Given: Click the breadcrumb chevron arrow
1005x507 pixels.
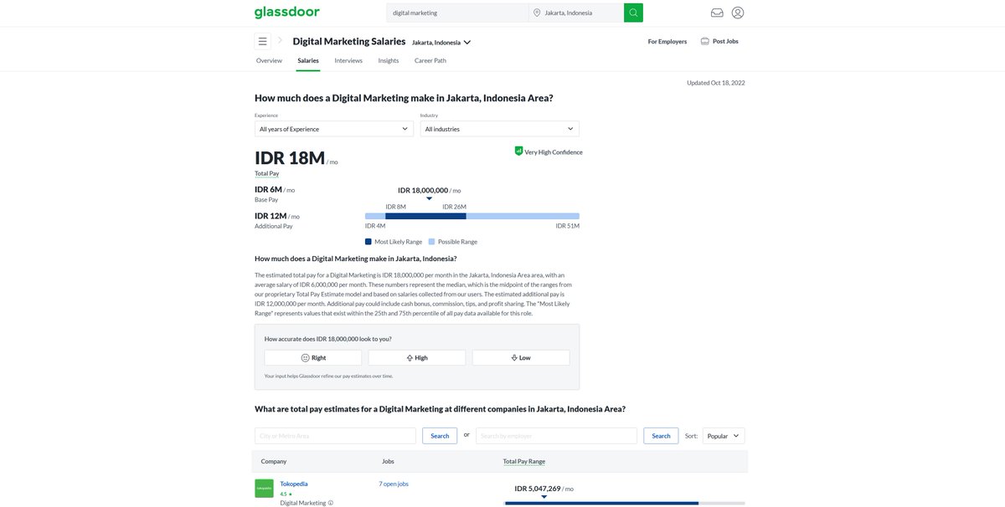Looking at the screenshot, I should (280, 40).
